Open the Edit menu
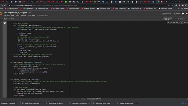This screenshot has height=106, width=188. coord(9,15)
